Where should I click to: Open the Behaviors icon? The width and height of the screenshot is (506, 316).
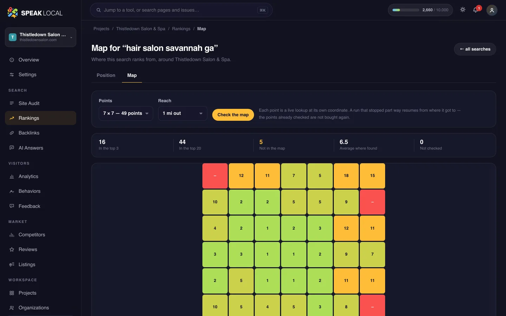point(12,191)
